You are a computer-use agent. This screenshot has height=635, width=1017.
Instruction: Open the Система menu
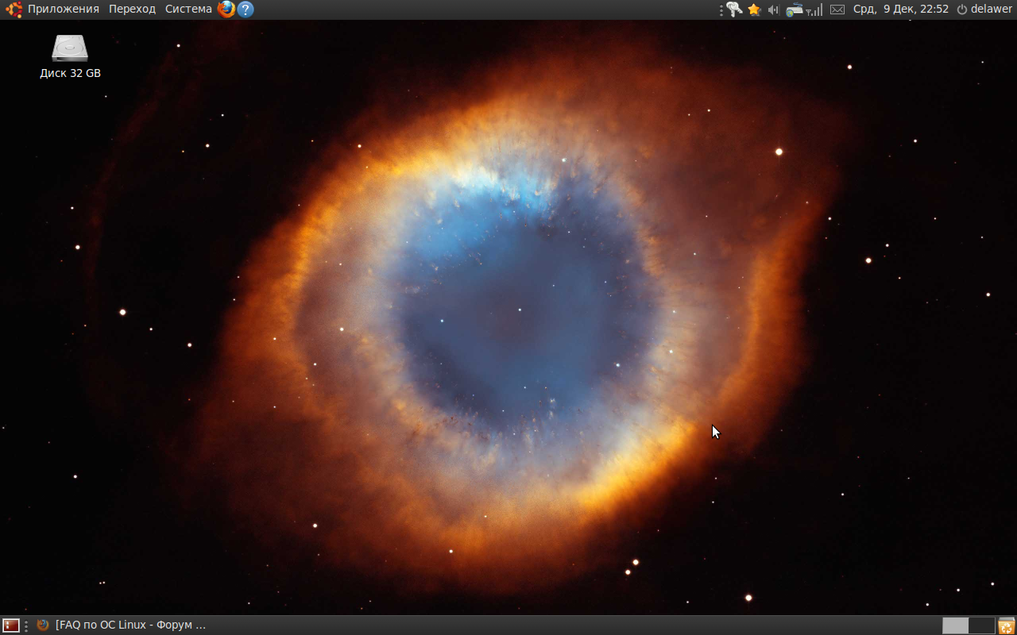point(188,10)
